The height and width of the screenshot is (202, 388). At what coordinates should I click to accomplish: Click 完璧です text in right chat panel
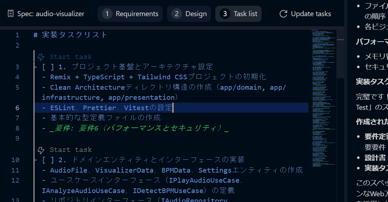(372, 97)
